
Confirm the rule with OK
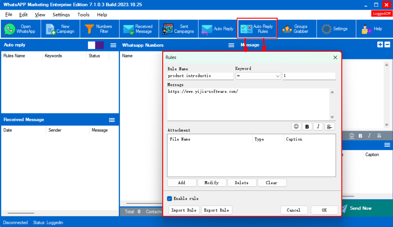(x=324, y=210)
